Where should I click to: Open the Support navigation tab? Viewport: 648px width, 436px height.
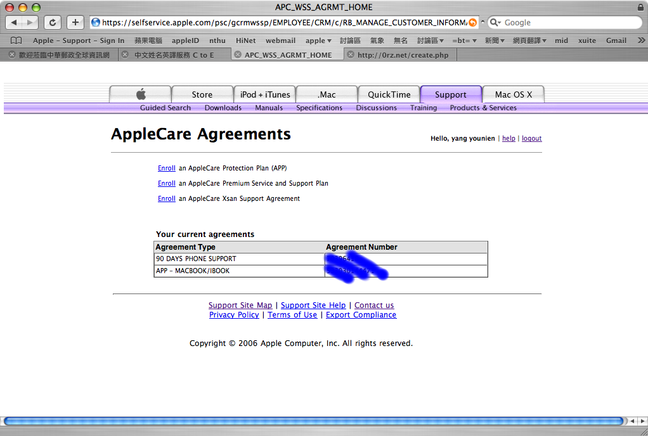(x=451, y=94)
